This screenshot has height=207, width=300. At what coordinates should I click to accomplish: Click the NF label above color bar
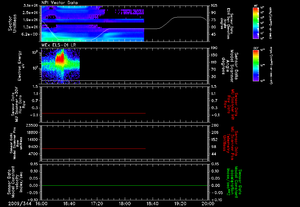click(256, 6)
